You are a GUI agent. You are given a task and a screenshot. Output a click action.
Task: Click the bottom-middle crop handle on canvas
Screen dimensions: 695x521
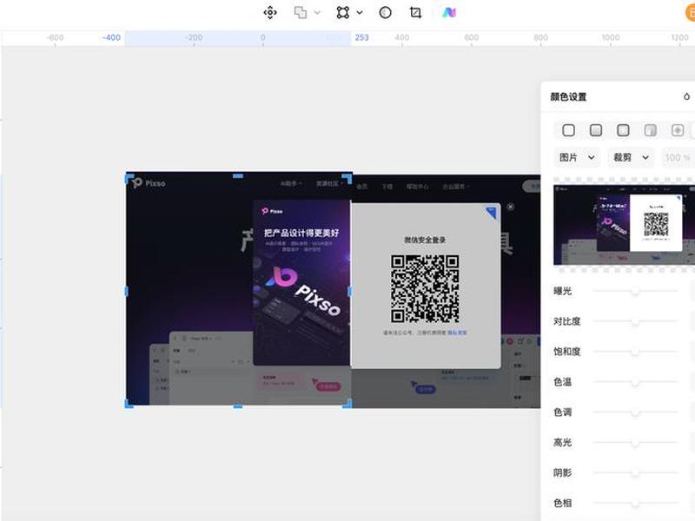click(238, 406)
